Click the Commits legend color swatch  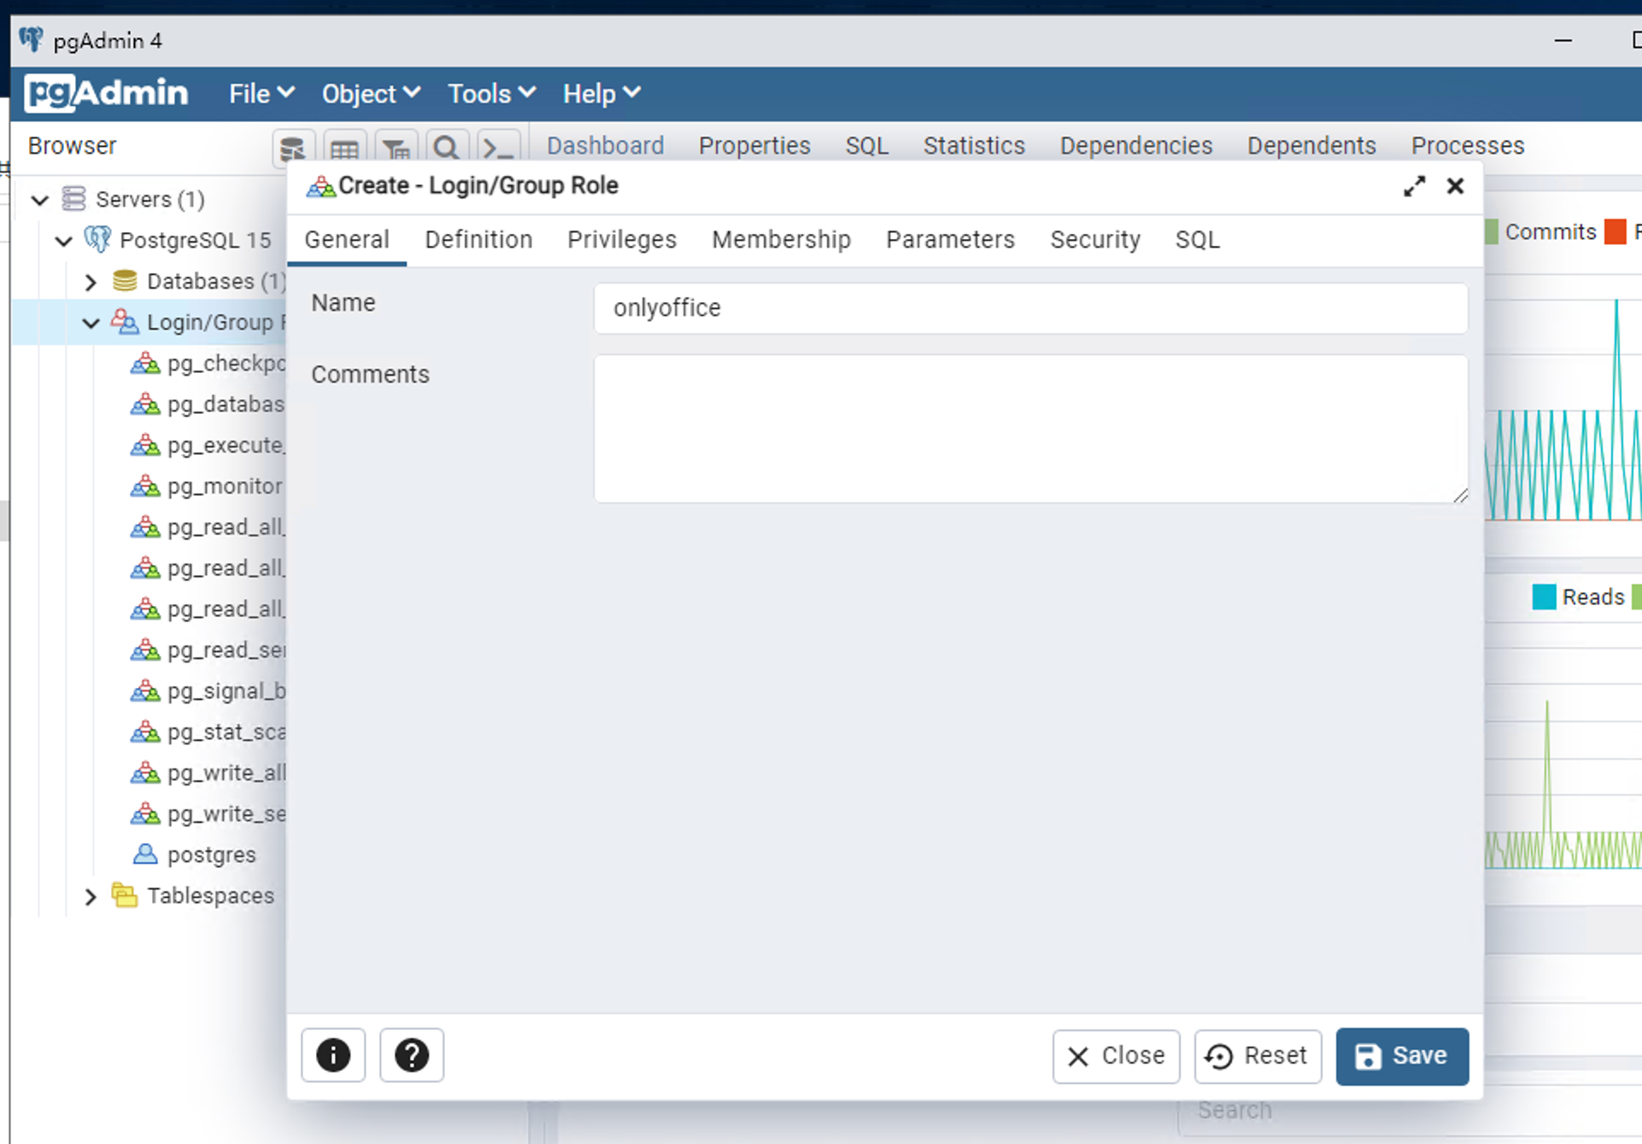1492,232
